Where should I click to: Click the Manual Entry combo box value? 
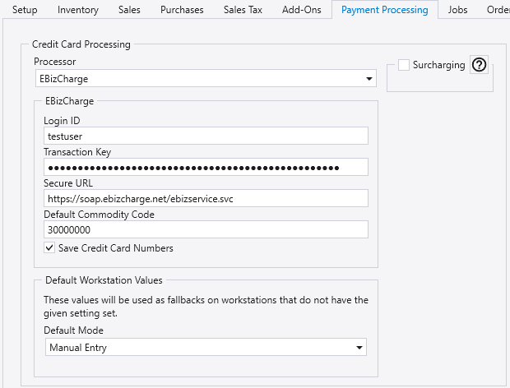click(x=78, y=348)
